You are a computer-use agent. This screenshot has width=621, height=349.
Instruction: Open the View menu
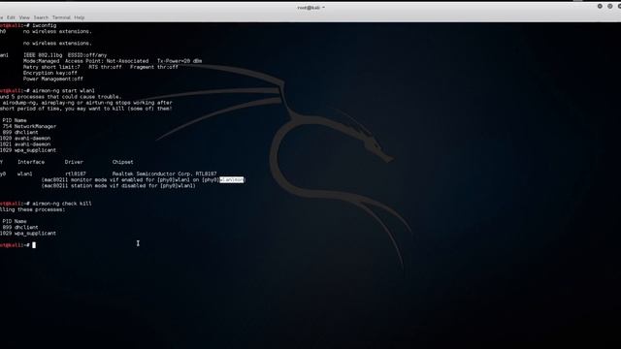pos(24,17)
